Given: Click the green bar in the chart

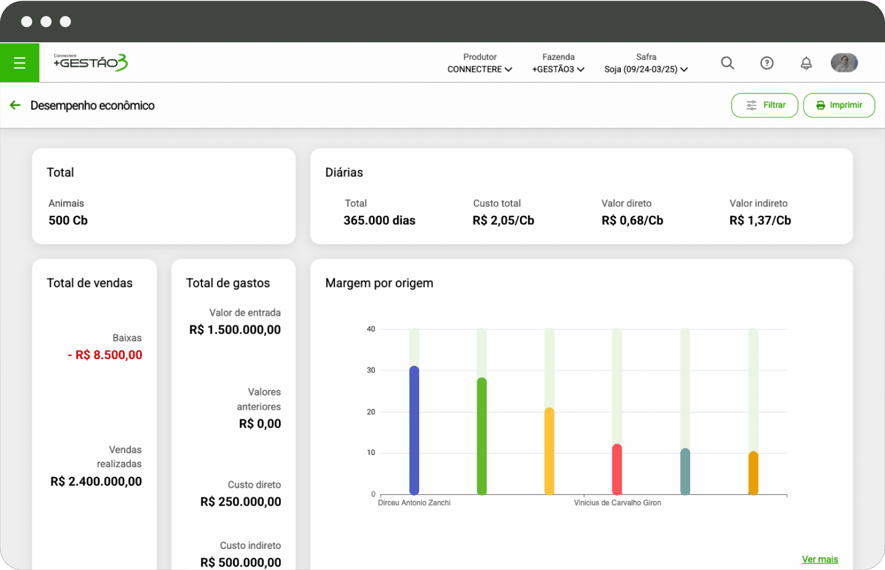Looking at the screenshot, I should 482,436.
